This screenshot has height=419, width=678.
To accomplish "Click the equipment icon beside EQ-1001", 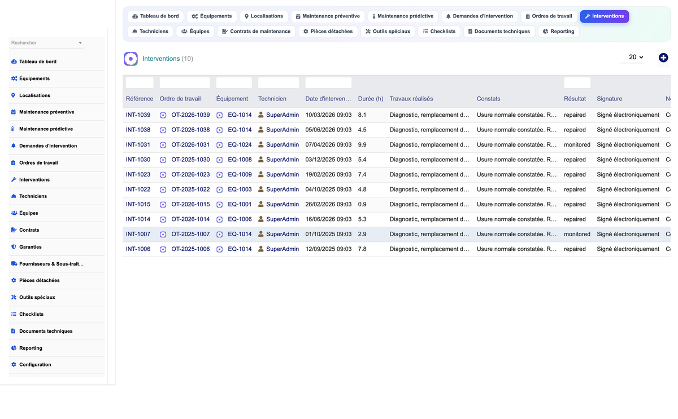I will (220, 205).
